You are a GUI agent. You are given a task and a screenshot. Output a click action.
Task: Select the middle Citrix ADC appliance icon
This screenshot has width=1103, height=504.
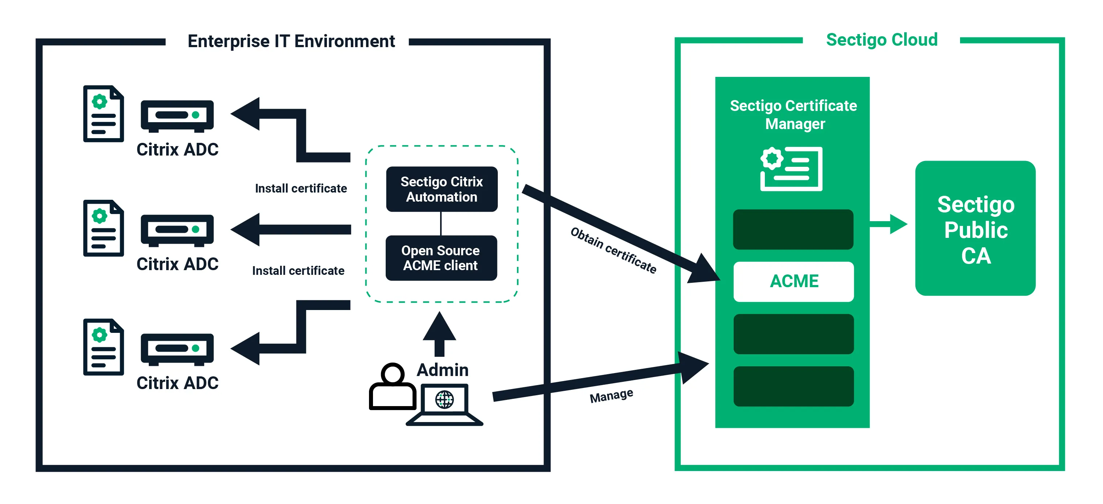[177, 231]
